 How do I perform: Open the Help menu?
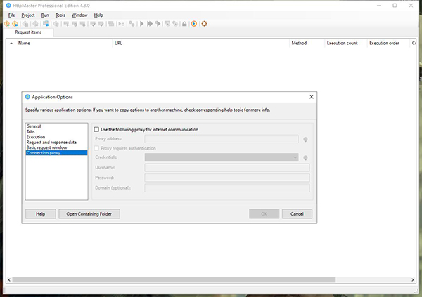pyautogui.click(x=98, y=15)
